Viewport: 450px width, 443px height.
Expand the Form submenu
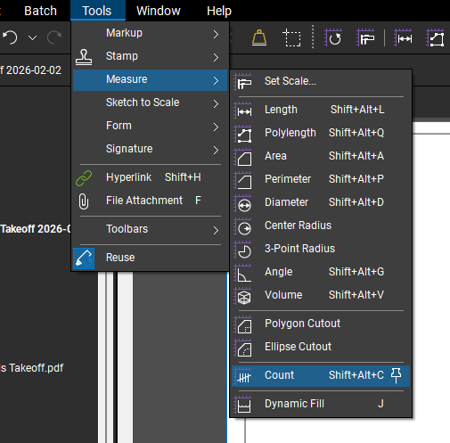(150, 126)
